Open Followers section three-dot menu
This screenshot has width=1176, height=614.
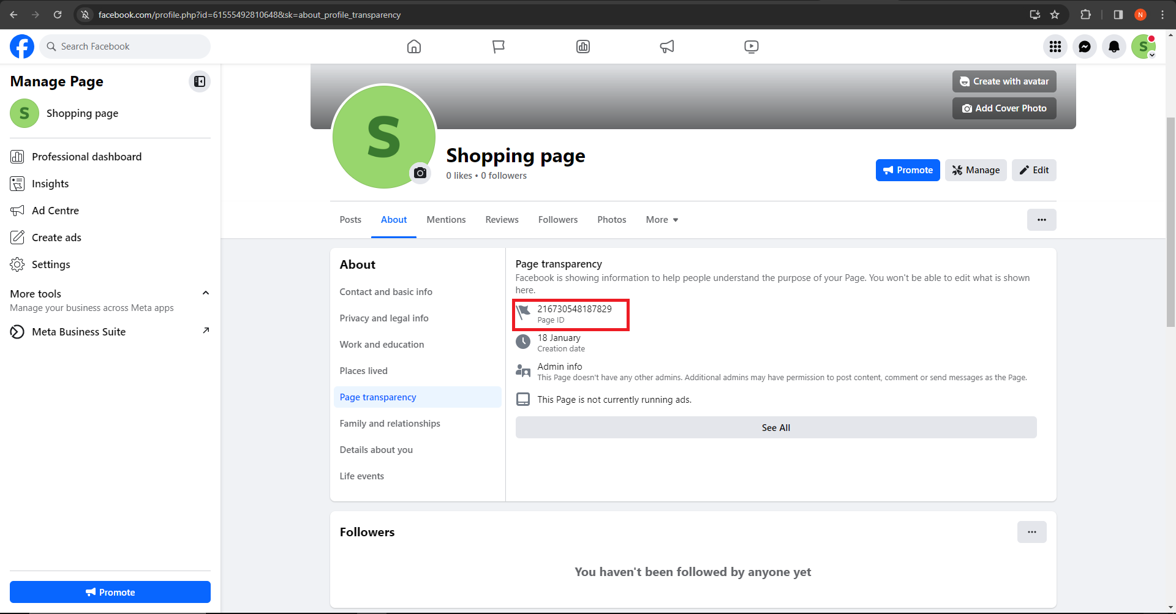click(1032, 532)
